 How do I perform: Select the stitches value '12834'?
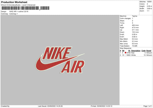click(149, 2)
